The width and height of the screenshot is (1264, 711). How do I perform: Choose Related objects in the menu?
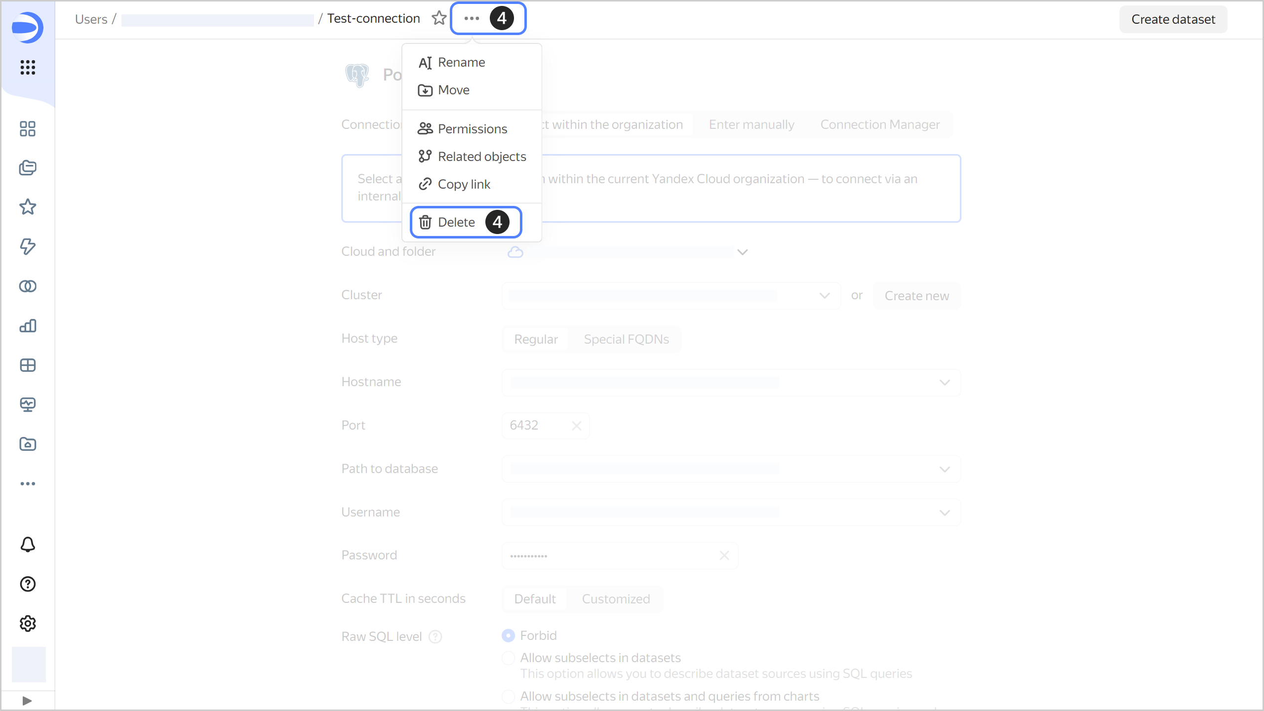click(481, 157)
